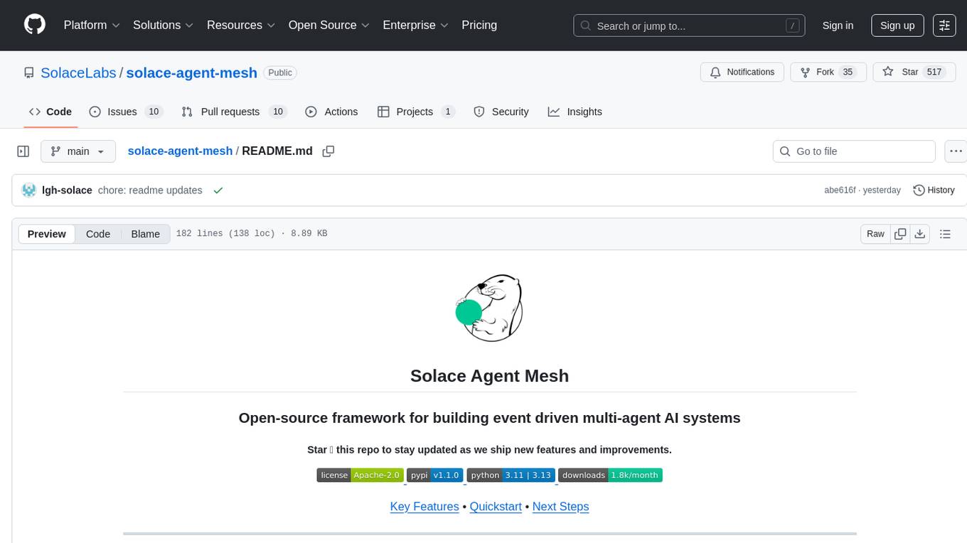967x543 pixels.
Task: Open the Issues tab
Action: click(126, 112)
